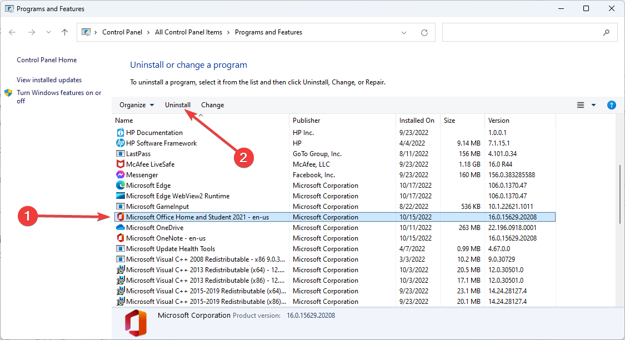Click the LastPass program icon
The width and height of the screenshot is (625, 340).
(x=120, y=153)
